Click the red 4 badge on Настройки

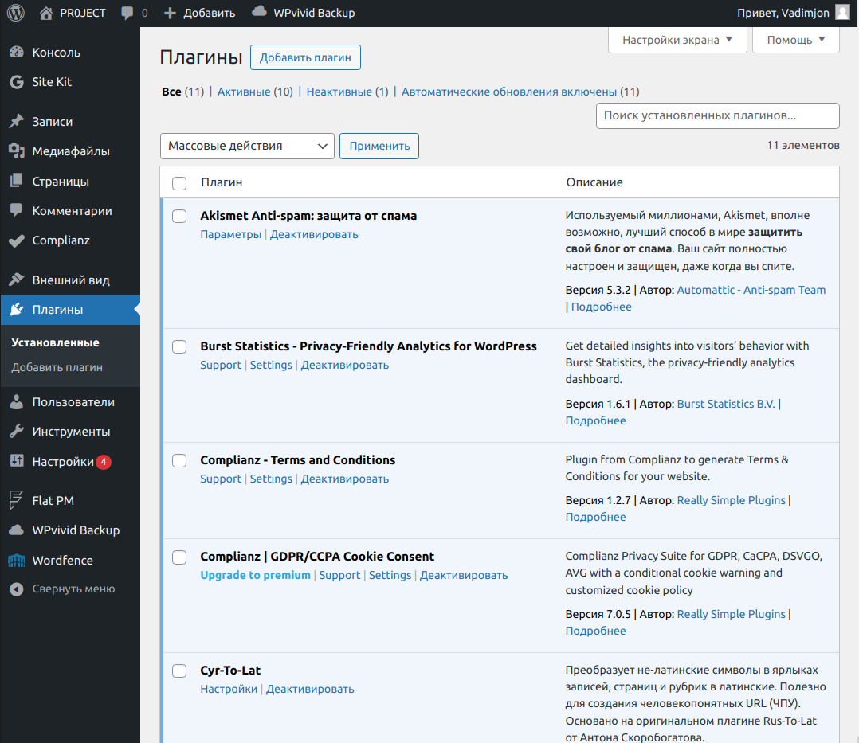pyautogui.click(x=104, y=462)
